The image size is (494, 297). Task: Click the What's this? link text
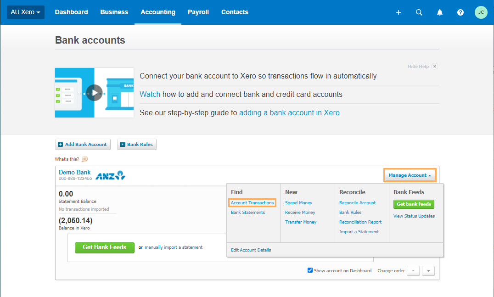pyautogui.click(x=67, y=159)
